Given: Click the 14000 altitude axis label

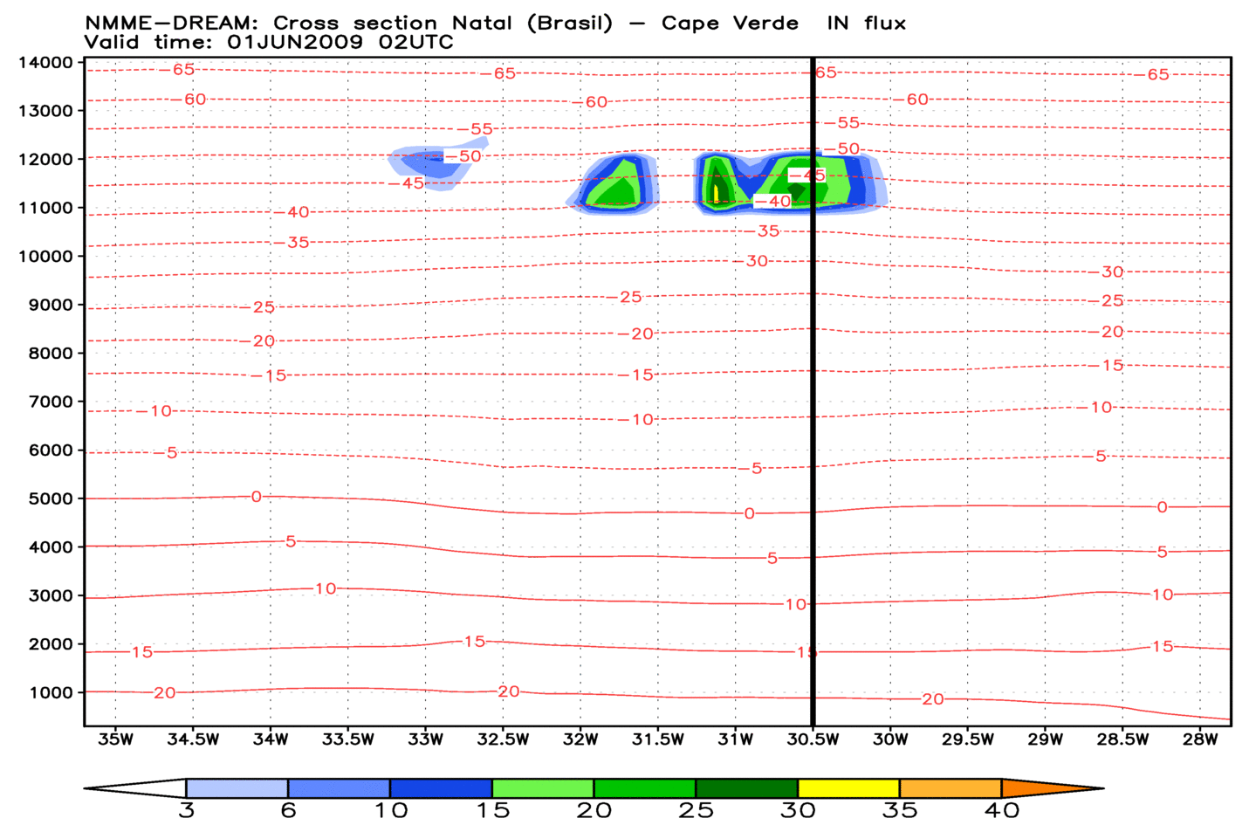Looking at the screenshot, I should click(x=45, y=63).
